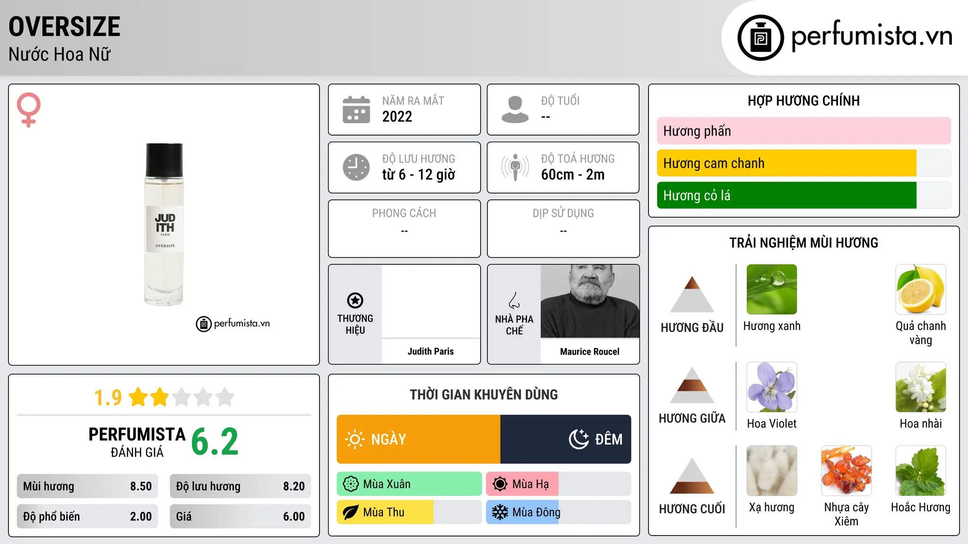968x544 pixels.
Task: Click the Hương cuối pyramid icon
Action: (x=692, y=476)
